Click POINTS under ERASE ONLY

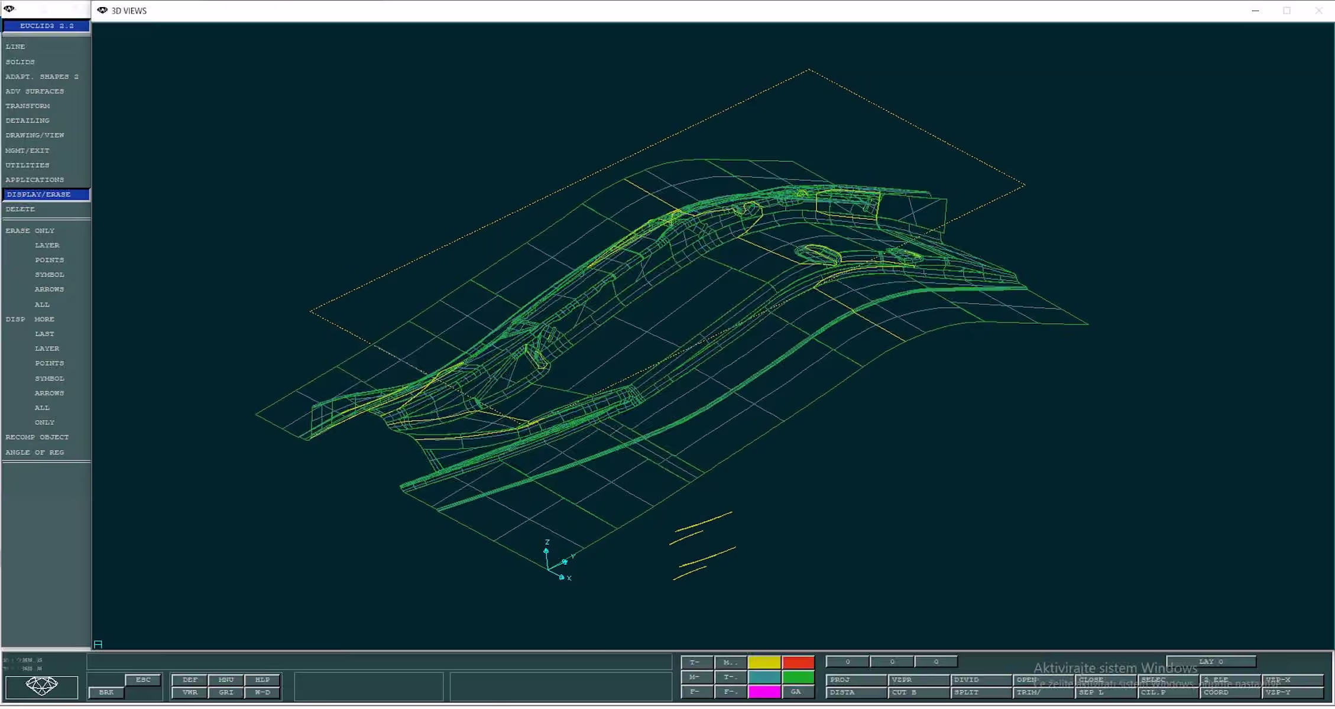click(x=49, y=260)
